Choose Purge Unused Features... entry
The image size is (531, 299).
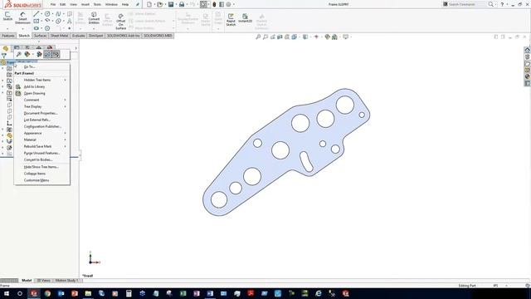point(42,153)
